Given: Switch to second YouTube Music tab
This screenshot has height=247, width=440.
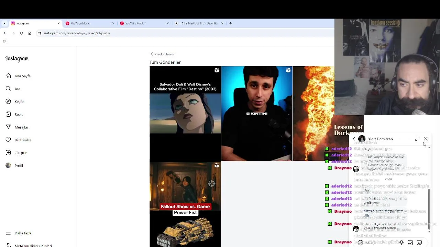Looking at the screenshot, I should click(x=144, y=23).
